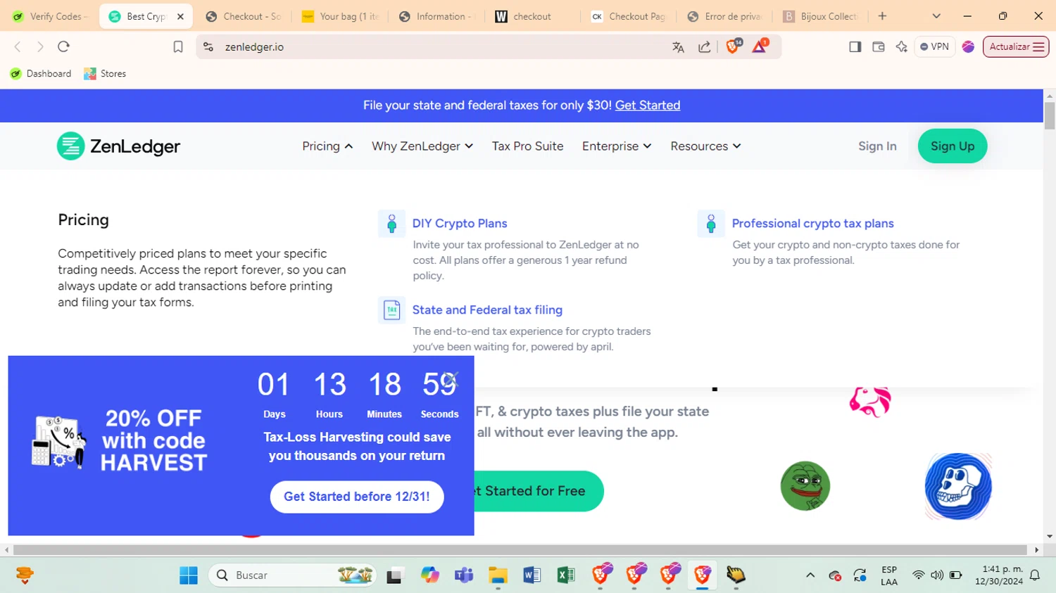Open Professional crypto tax plans link
Screen dimensions: 1056x593
click(812, 224)
